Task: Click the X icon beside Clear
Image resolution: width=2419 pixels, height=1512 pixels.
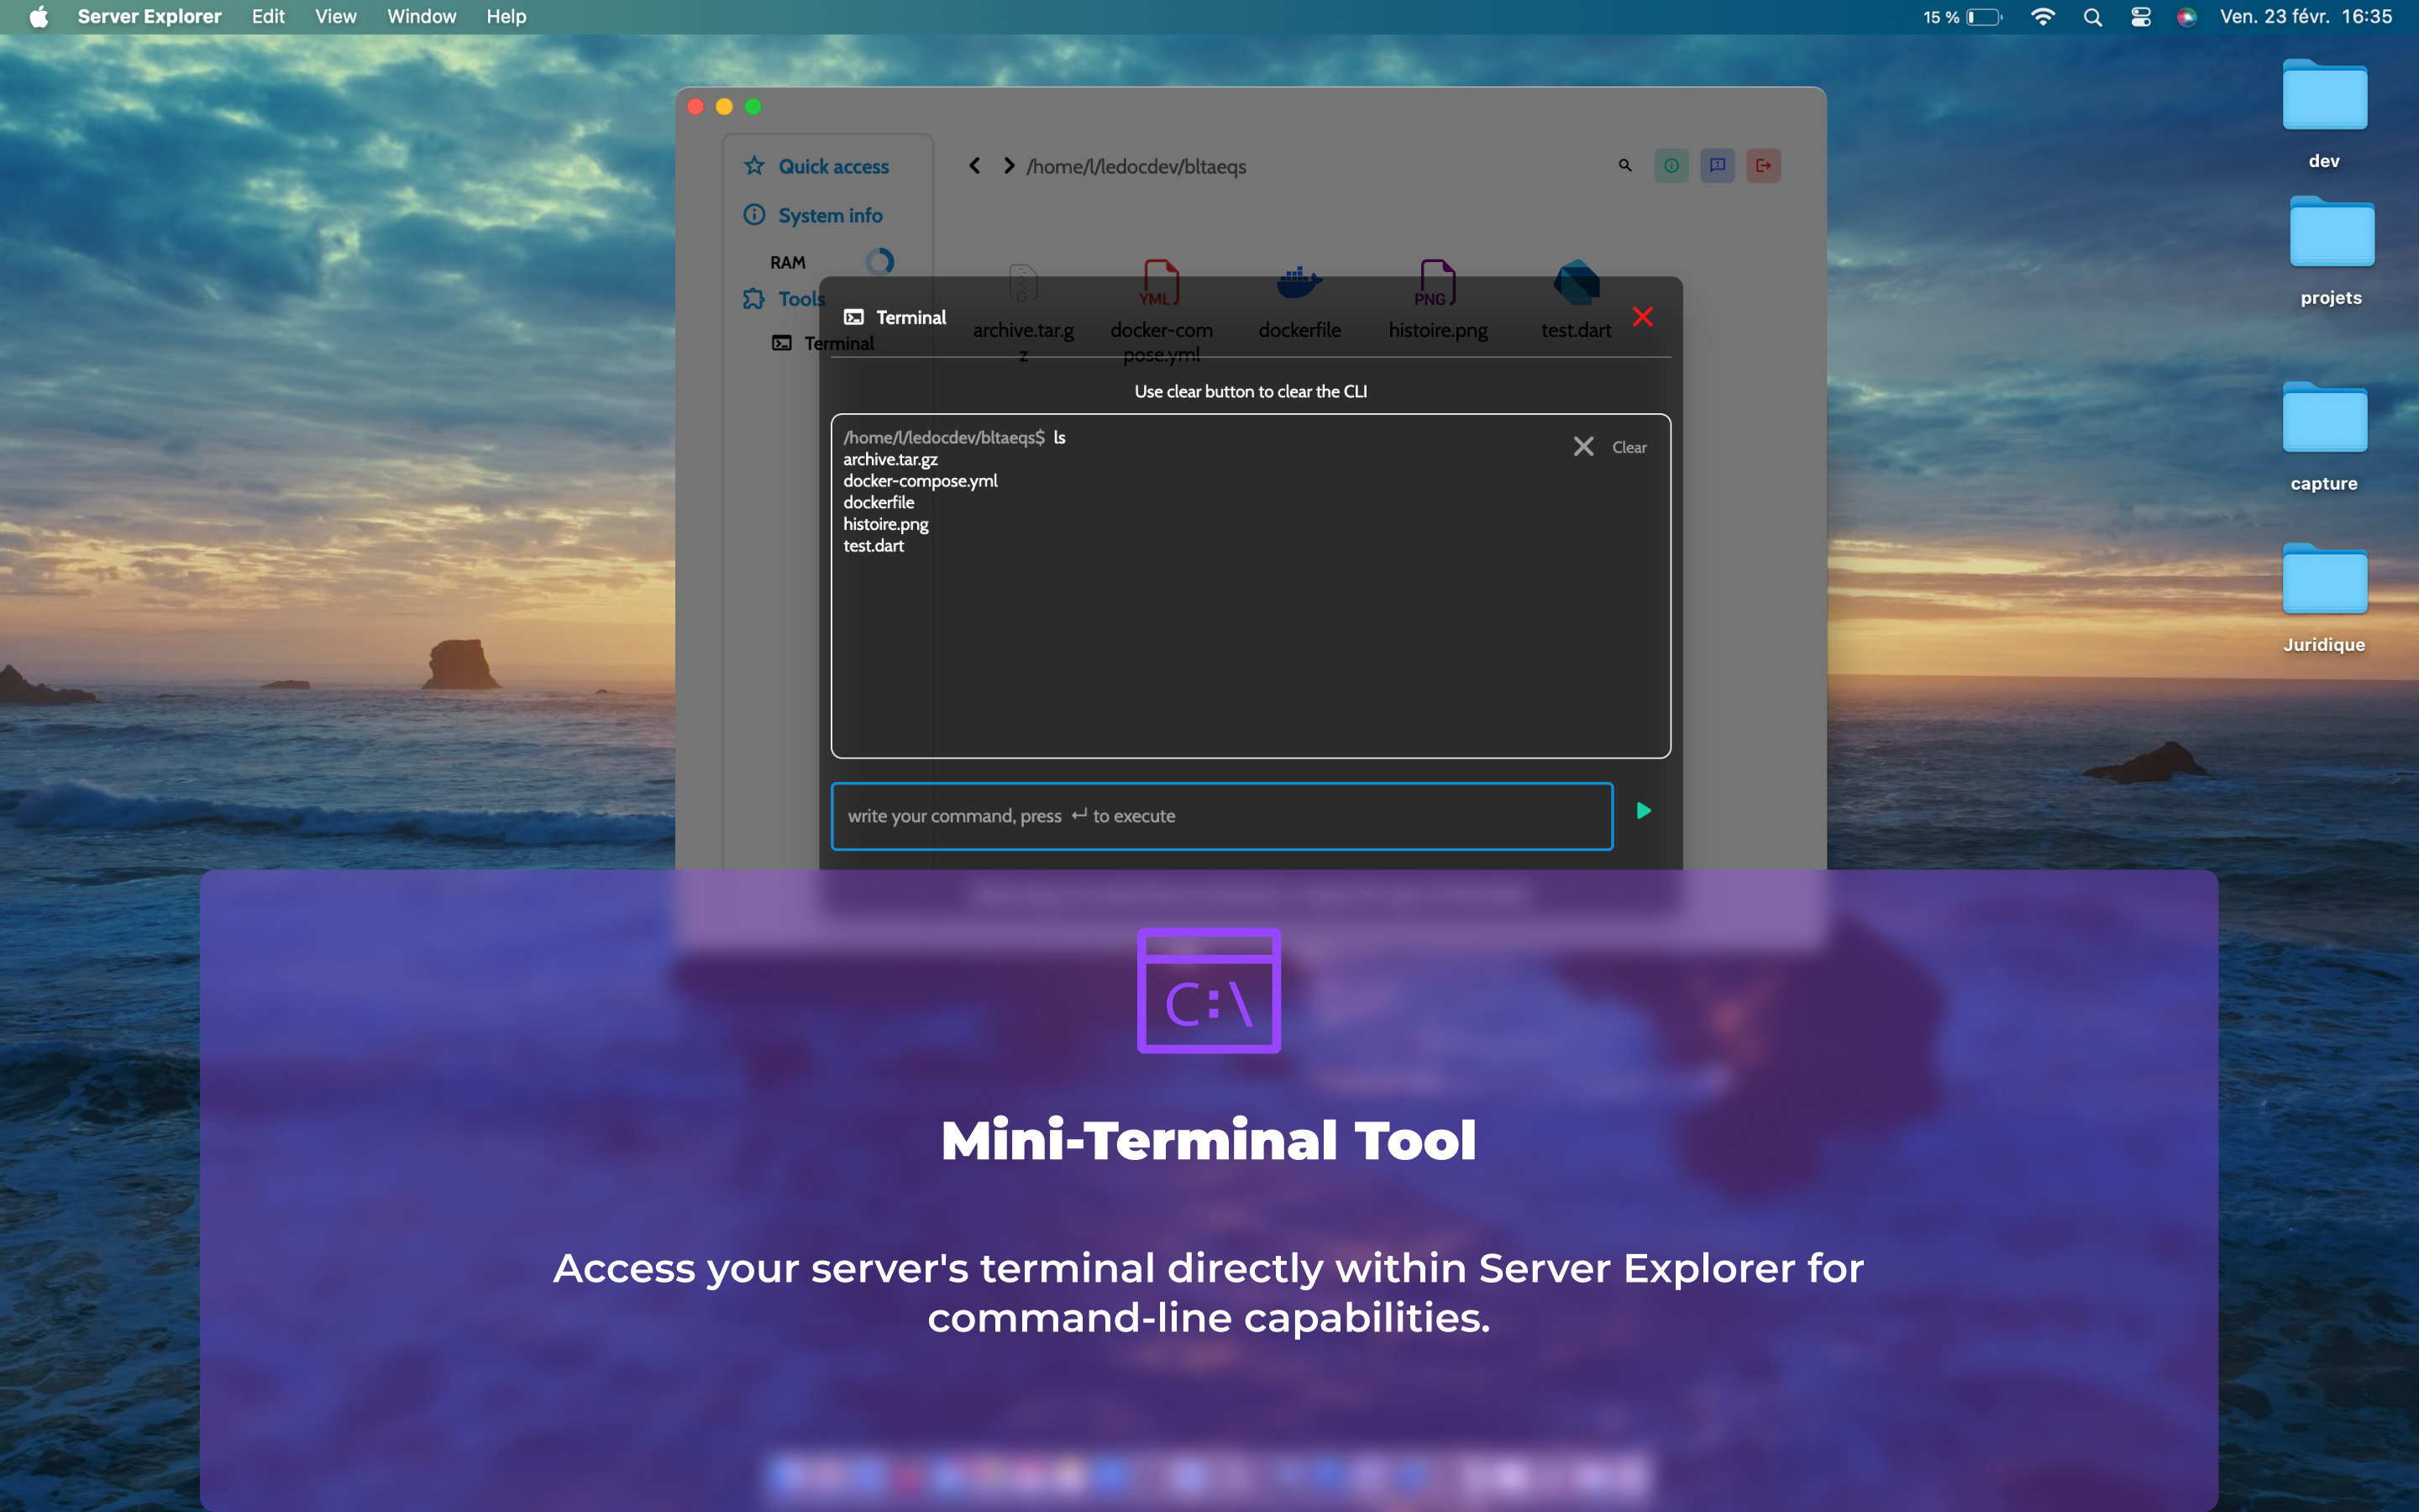Action: pos(1583,446)
